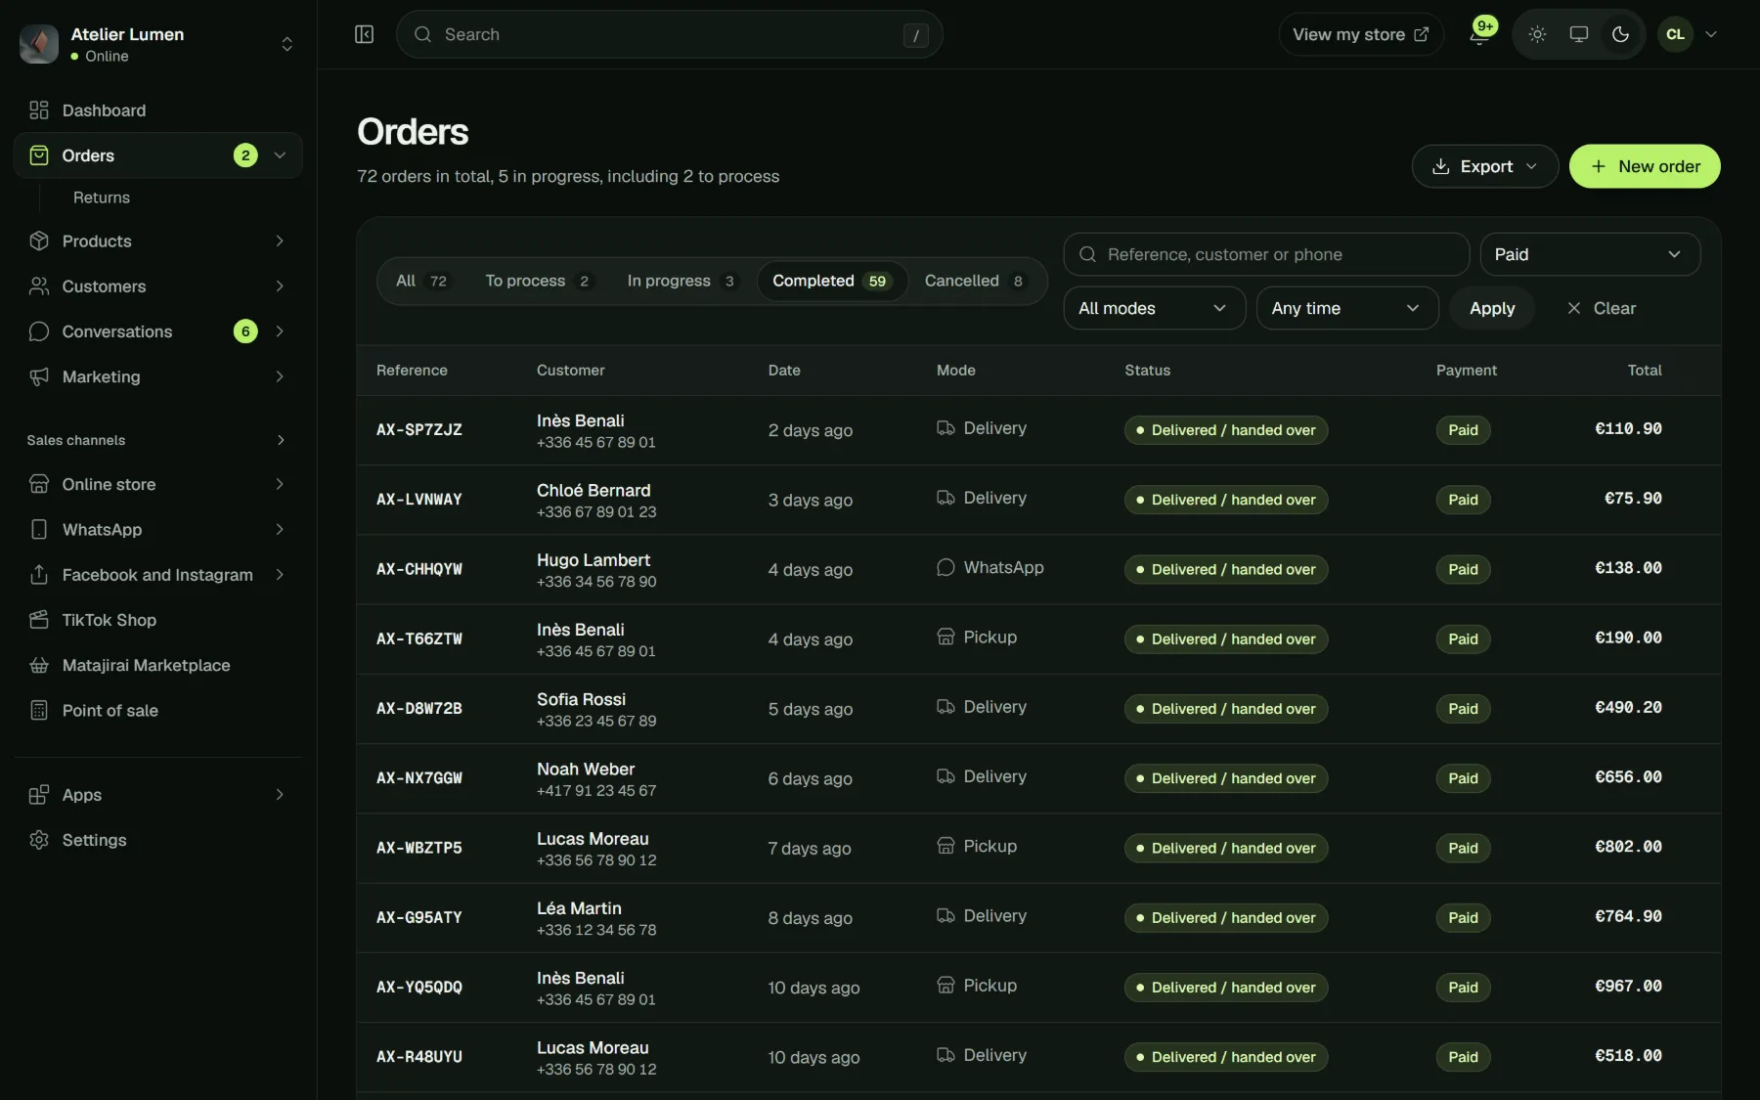Image resolution: width=1760 pixels, height=1100 pixels.
Task: Open the Export dropdown button
Action: tap(1484, 166)
